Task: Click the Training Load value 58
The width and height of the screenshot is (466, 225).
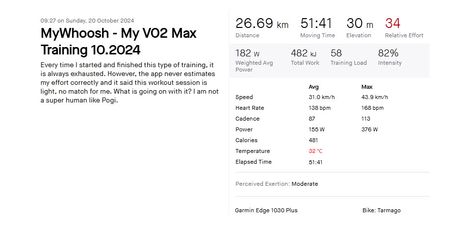Action: pyautogui.click(x=336, y=53)
